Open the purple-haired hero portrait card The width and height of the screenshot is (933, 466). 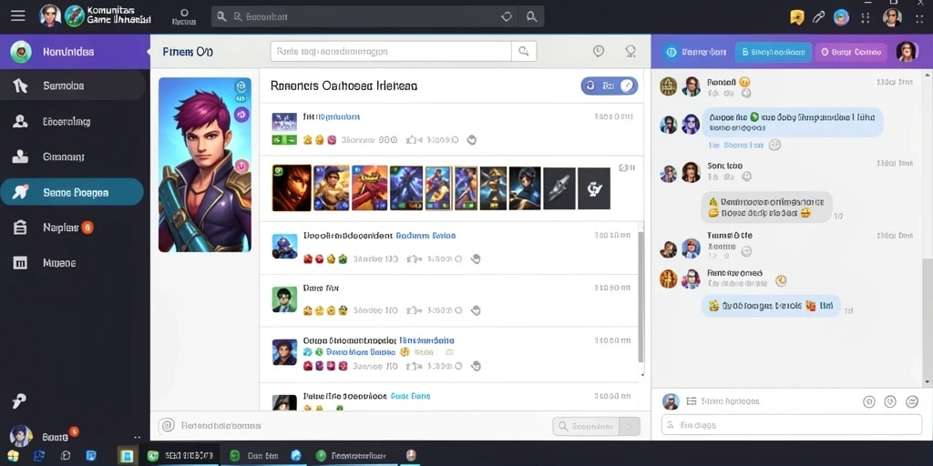pos(205,165)
